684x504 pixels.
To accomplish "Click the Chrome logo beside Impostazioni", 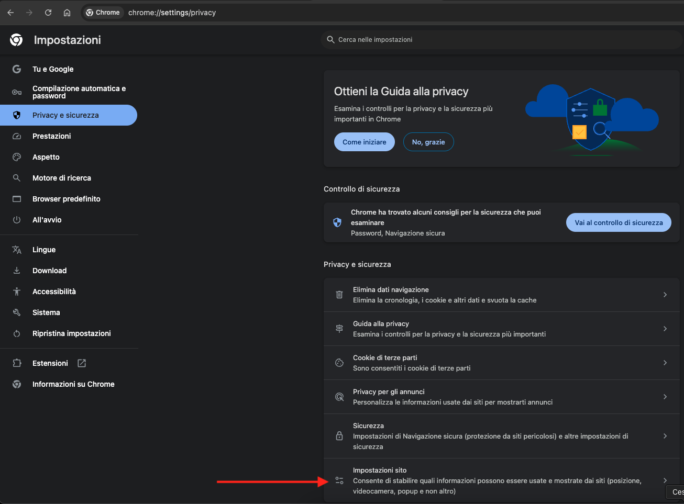I will (16, 40).
